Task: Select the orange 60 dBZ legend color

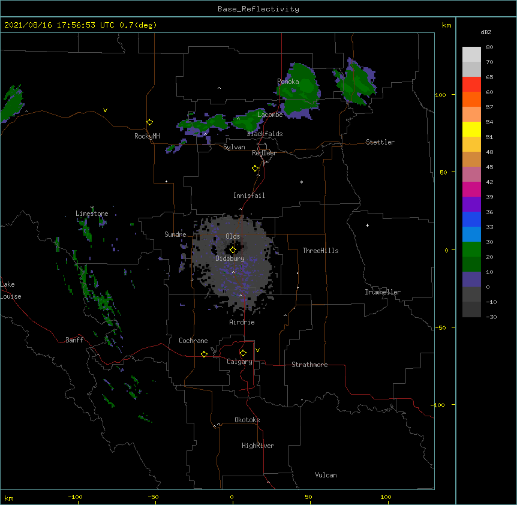Action: pos(471,99)
